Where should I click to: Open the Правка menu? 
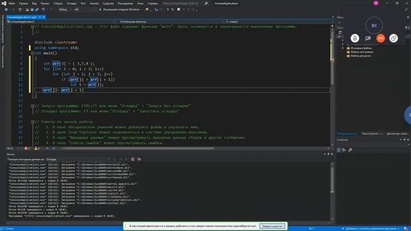23,3
